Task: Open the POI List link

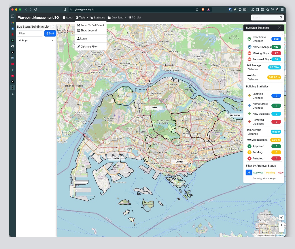Action: [135, 18]
